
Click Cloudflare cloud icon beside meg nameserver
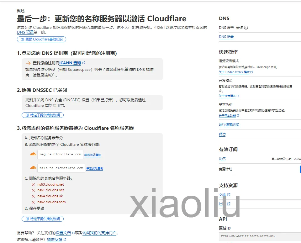33,154
